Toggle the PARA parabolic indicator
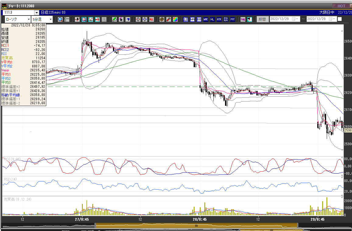 (226, 19)
